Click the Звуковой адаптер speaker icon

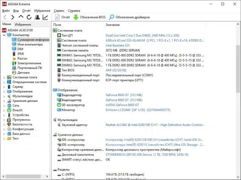pos(59,125)
